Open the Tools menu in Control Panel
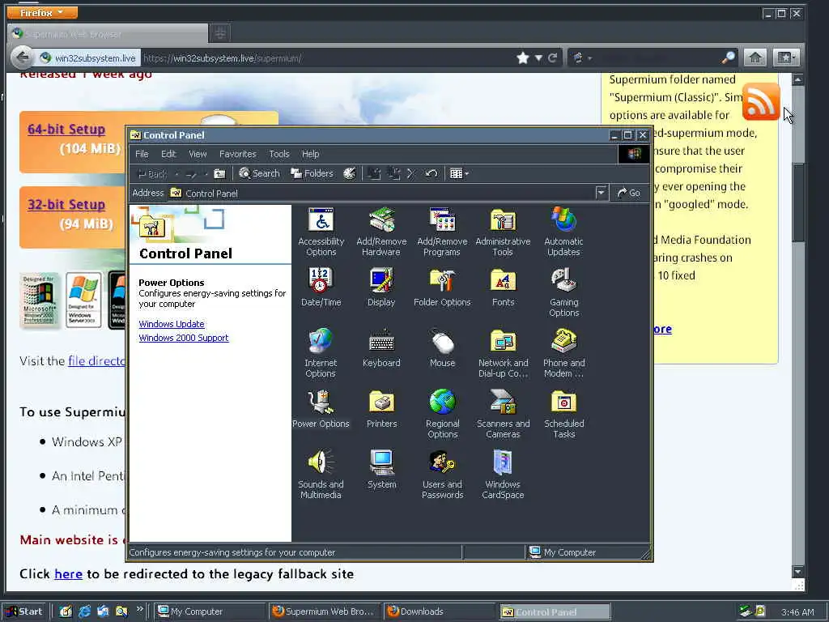 click(279, 154)
